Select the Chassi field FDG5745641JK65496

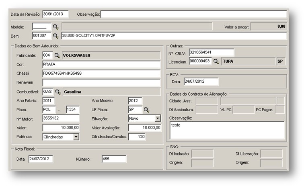click(x=101, y=74)
